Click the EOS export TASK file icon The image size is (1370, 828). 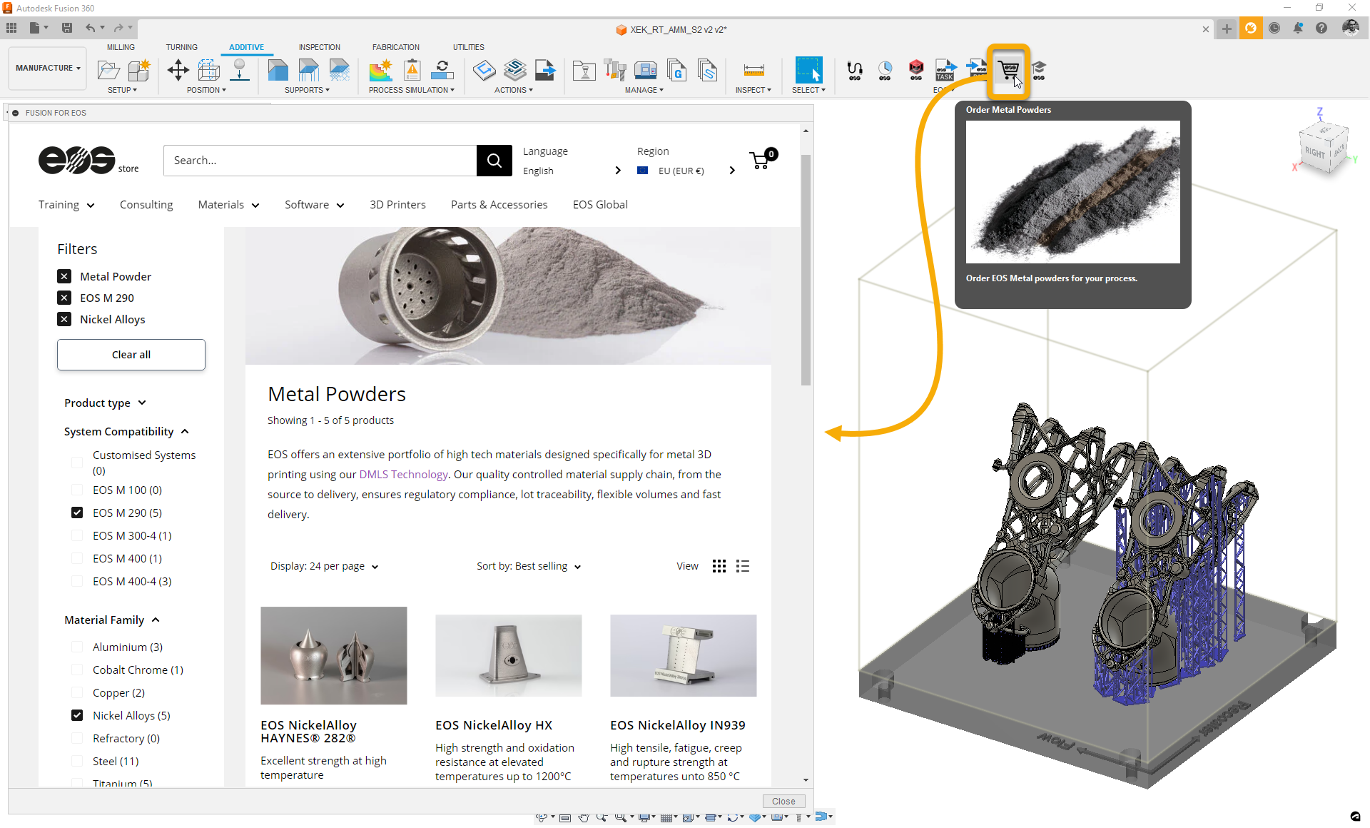(x=945, y=70)
